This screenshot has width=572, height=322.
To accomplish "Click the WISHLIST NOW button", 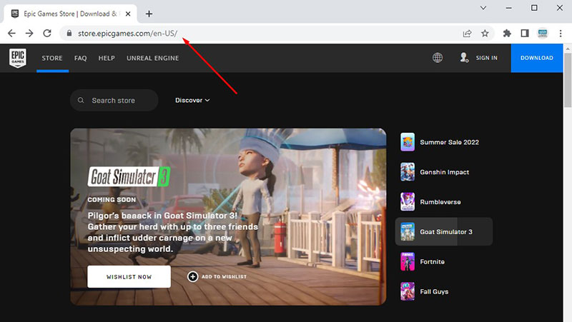I will pyautogui.click(x=129, y=276).
